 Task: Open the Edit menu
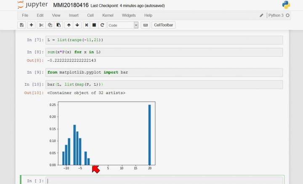[x=40, y=16]
